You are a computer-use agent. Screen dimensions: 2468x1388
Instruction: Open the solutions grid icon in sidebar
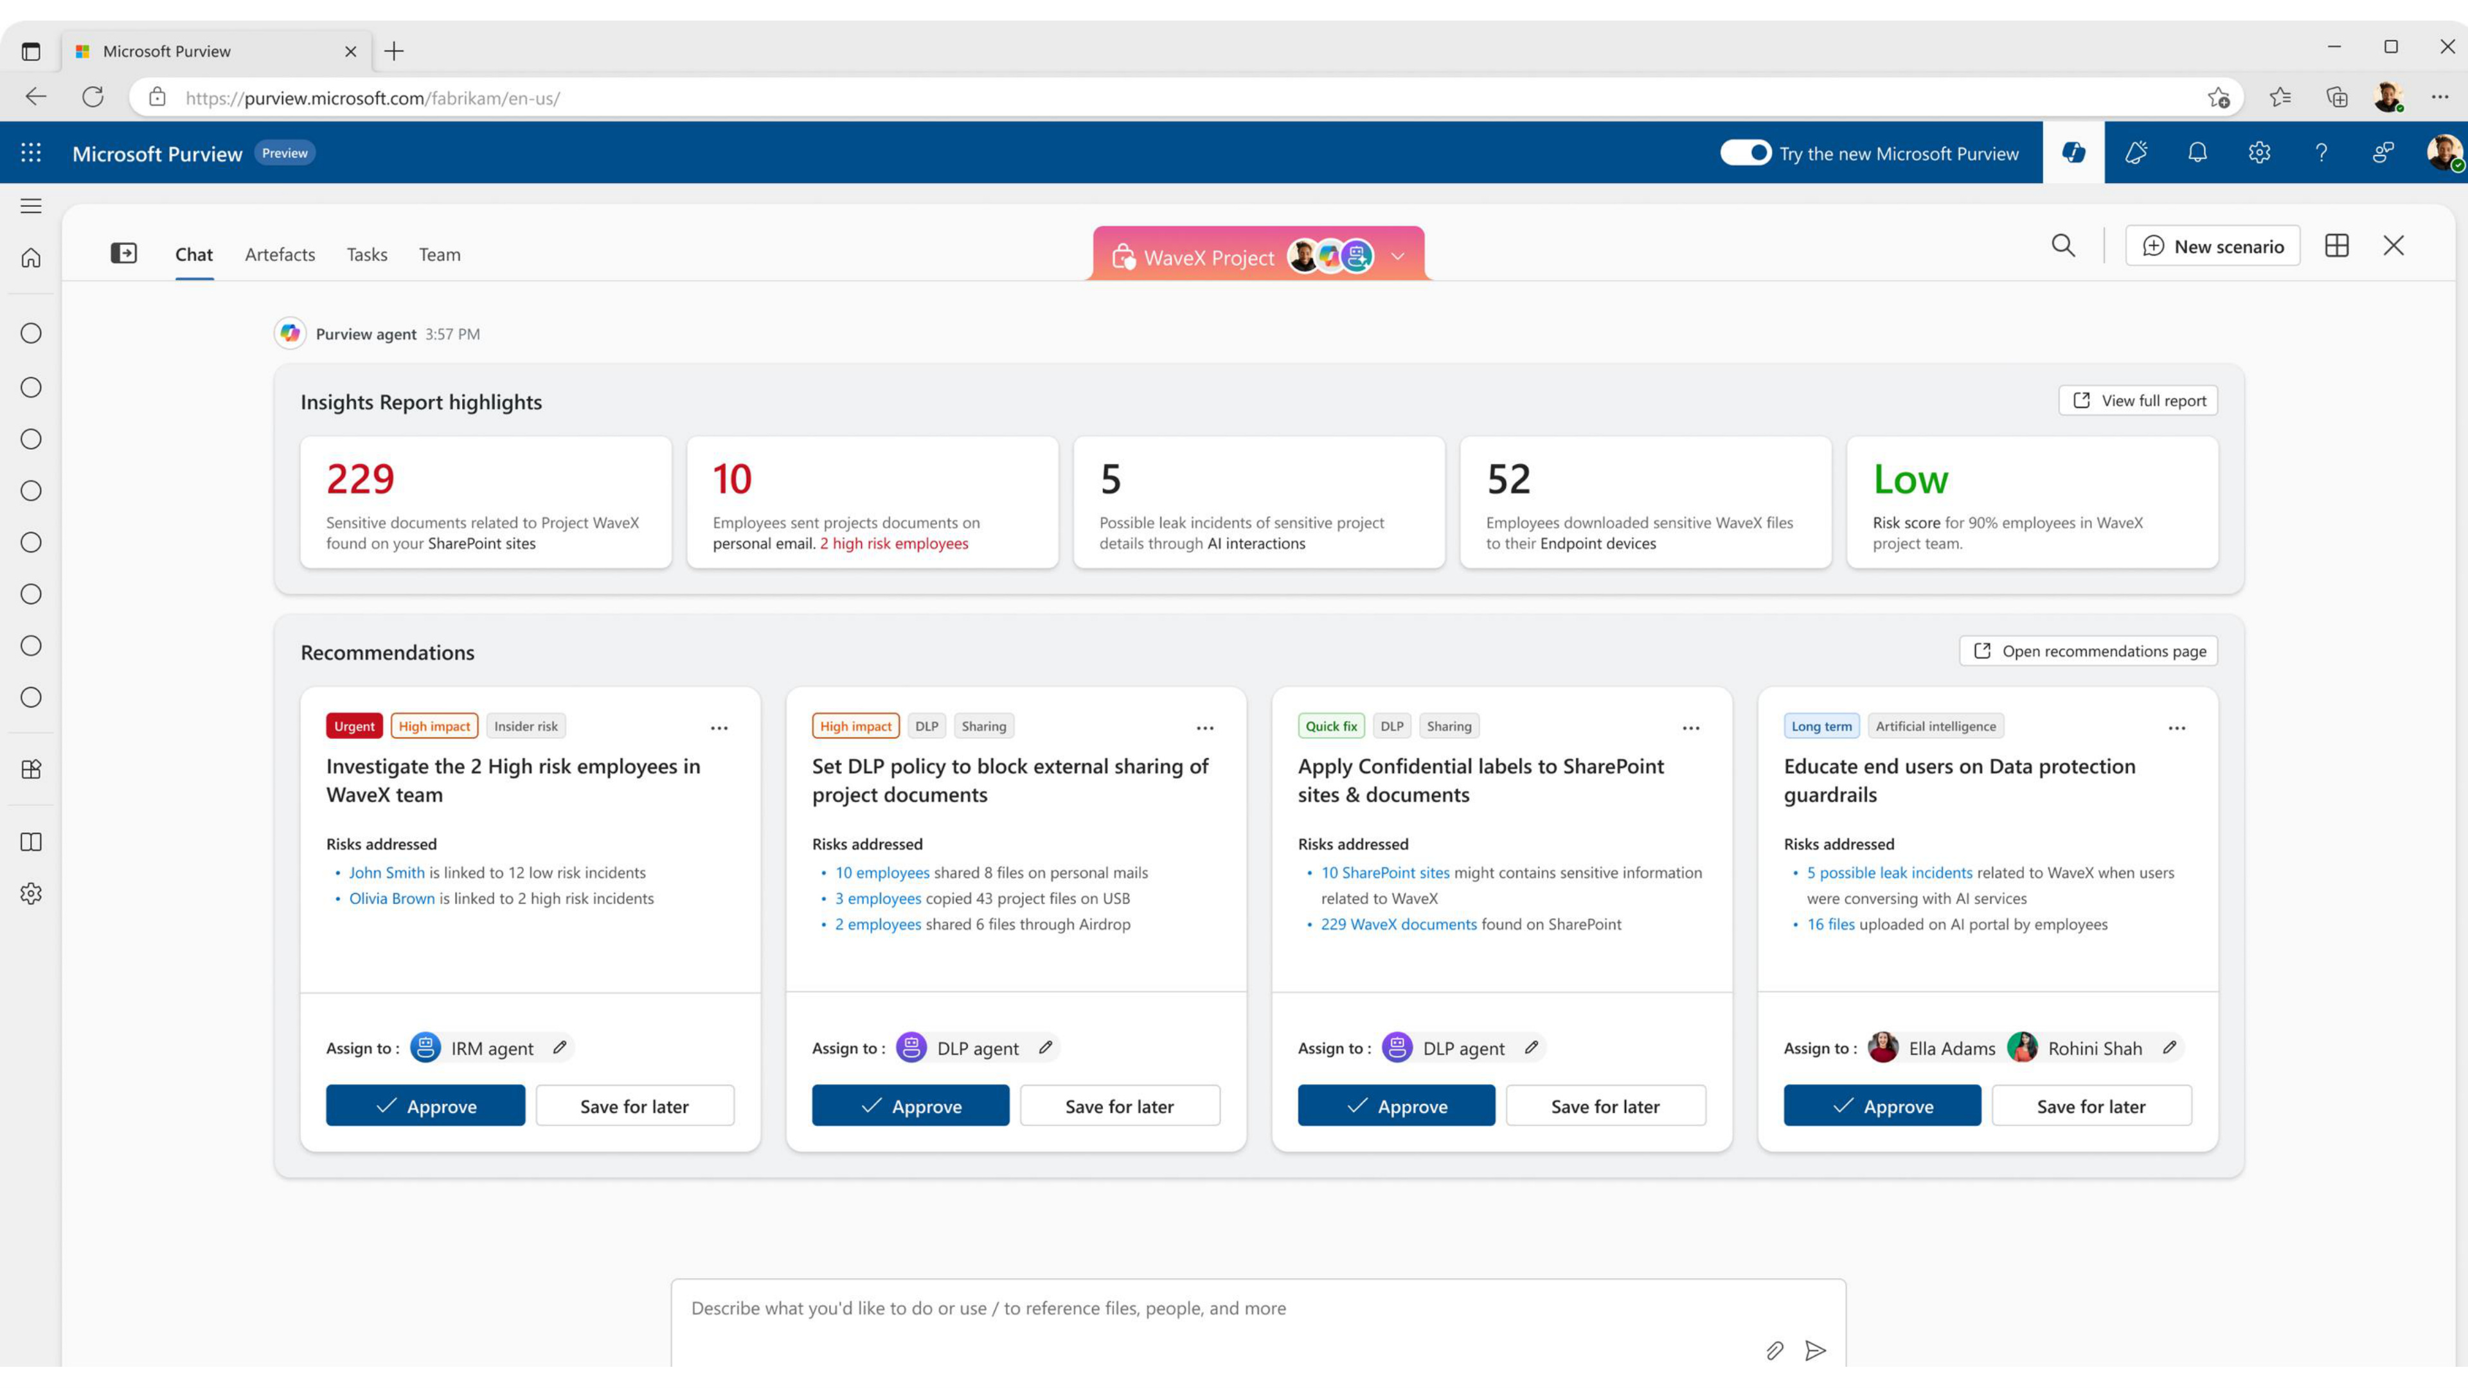(x=31, y=769)
